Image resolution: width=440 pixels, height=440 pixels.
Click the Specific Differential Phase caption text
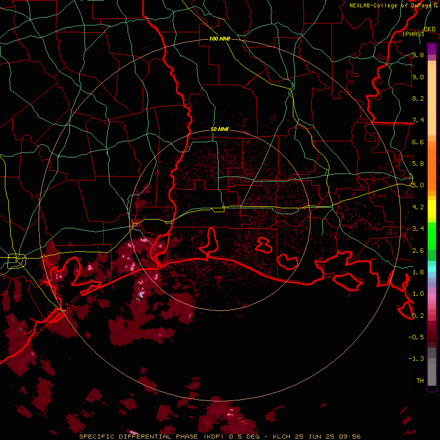click(220, 437)
